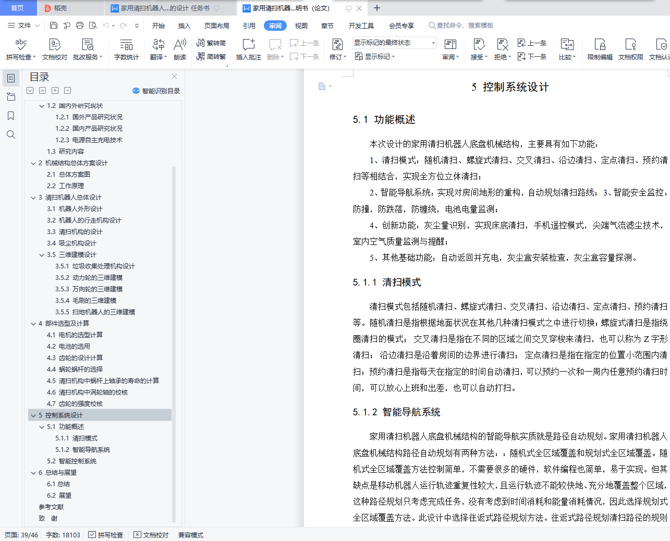Click 字数: 18103 in status bar
Viewport: 670px width, 541px height.
[x=63, y=535]
